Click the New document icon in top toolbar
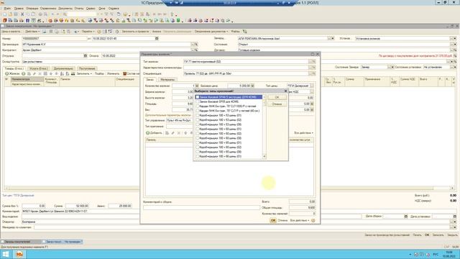Image resolution: width=460 pixels, height=259 pixels. click(x=5, y=14)
